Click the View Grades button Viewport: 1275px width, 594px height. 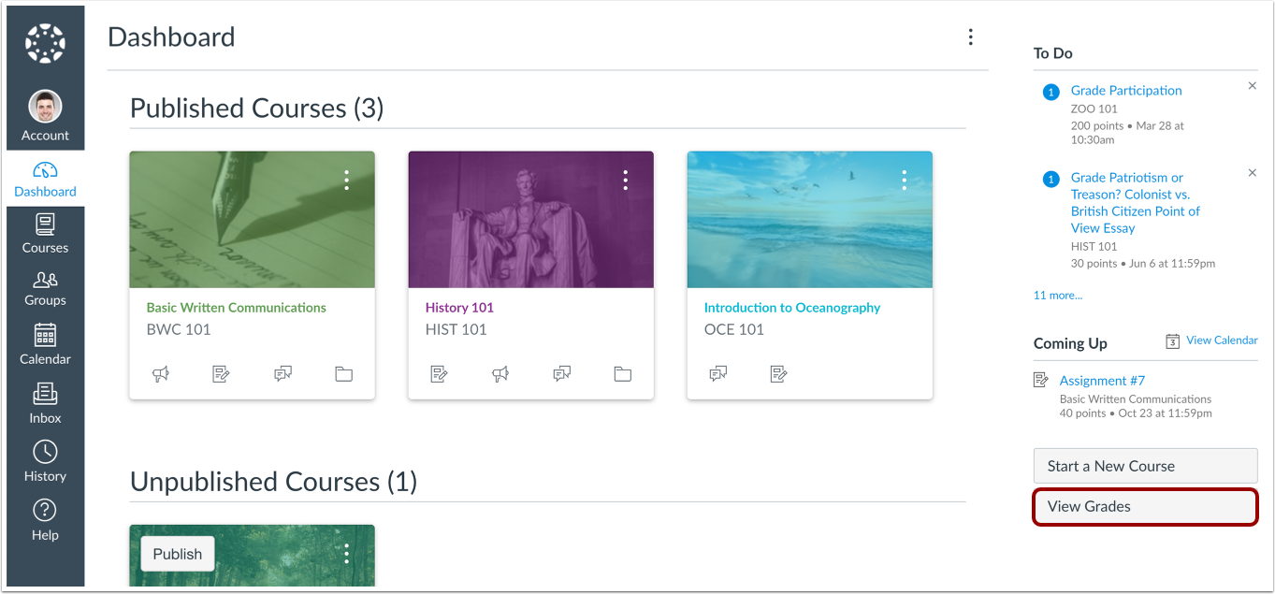[1145, 506]
